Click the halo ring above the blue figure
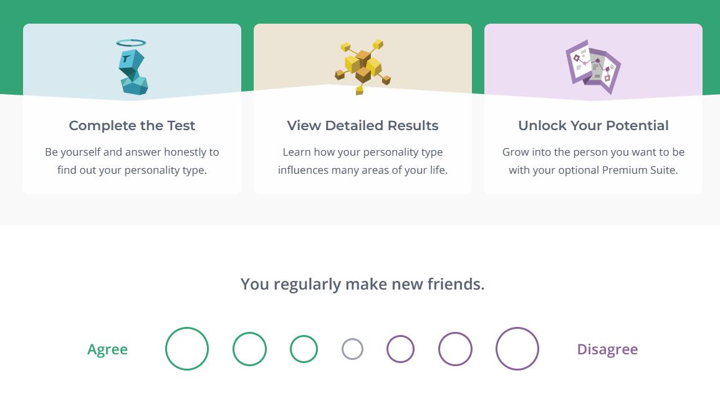The height and width of the screenshot is (411, 720). [131, 43]
